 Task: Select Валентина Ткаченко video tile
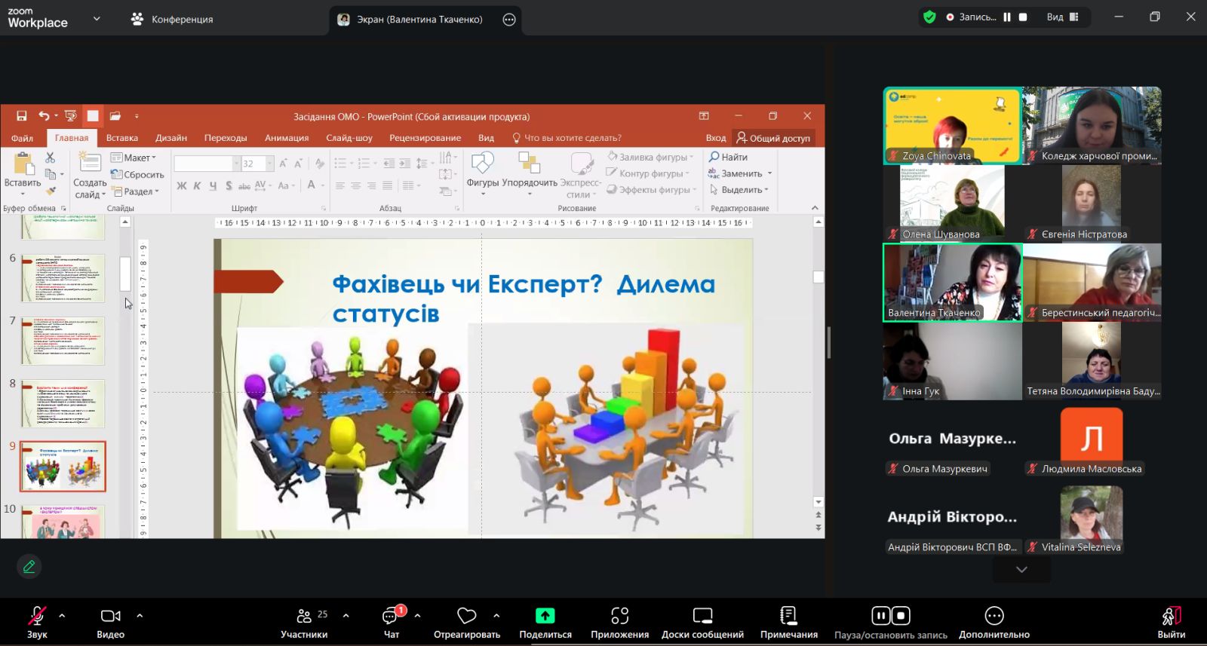(x=952, y=282)
